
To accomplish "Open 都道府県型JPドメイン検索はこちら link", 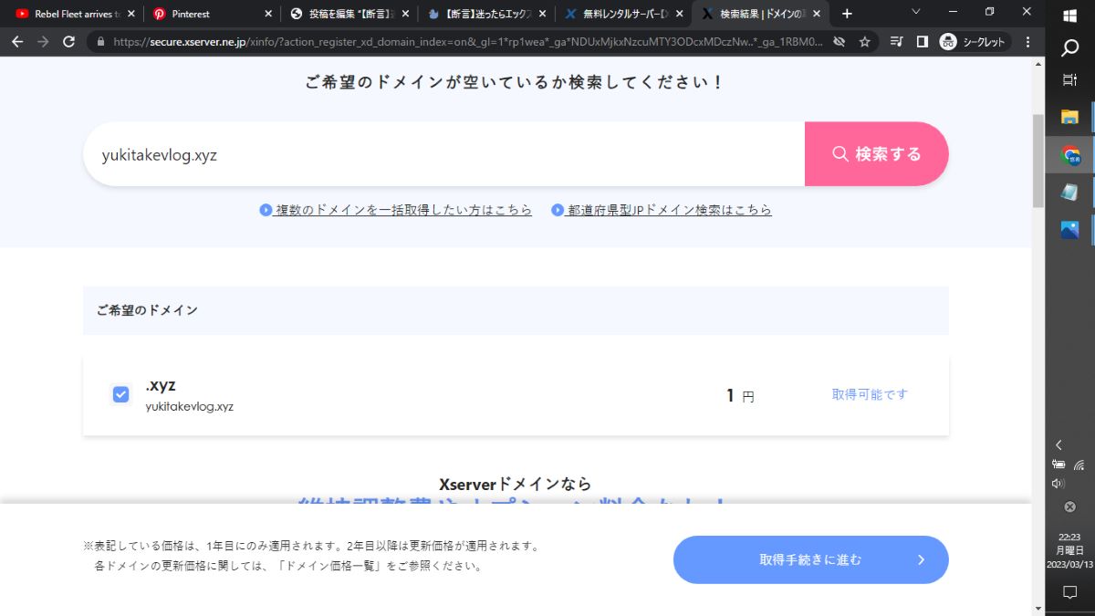I will pos(662,210).
